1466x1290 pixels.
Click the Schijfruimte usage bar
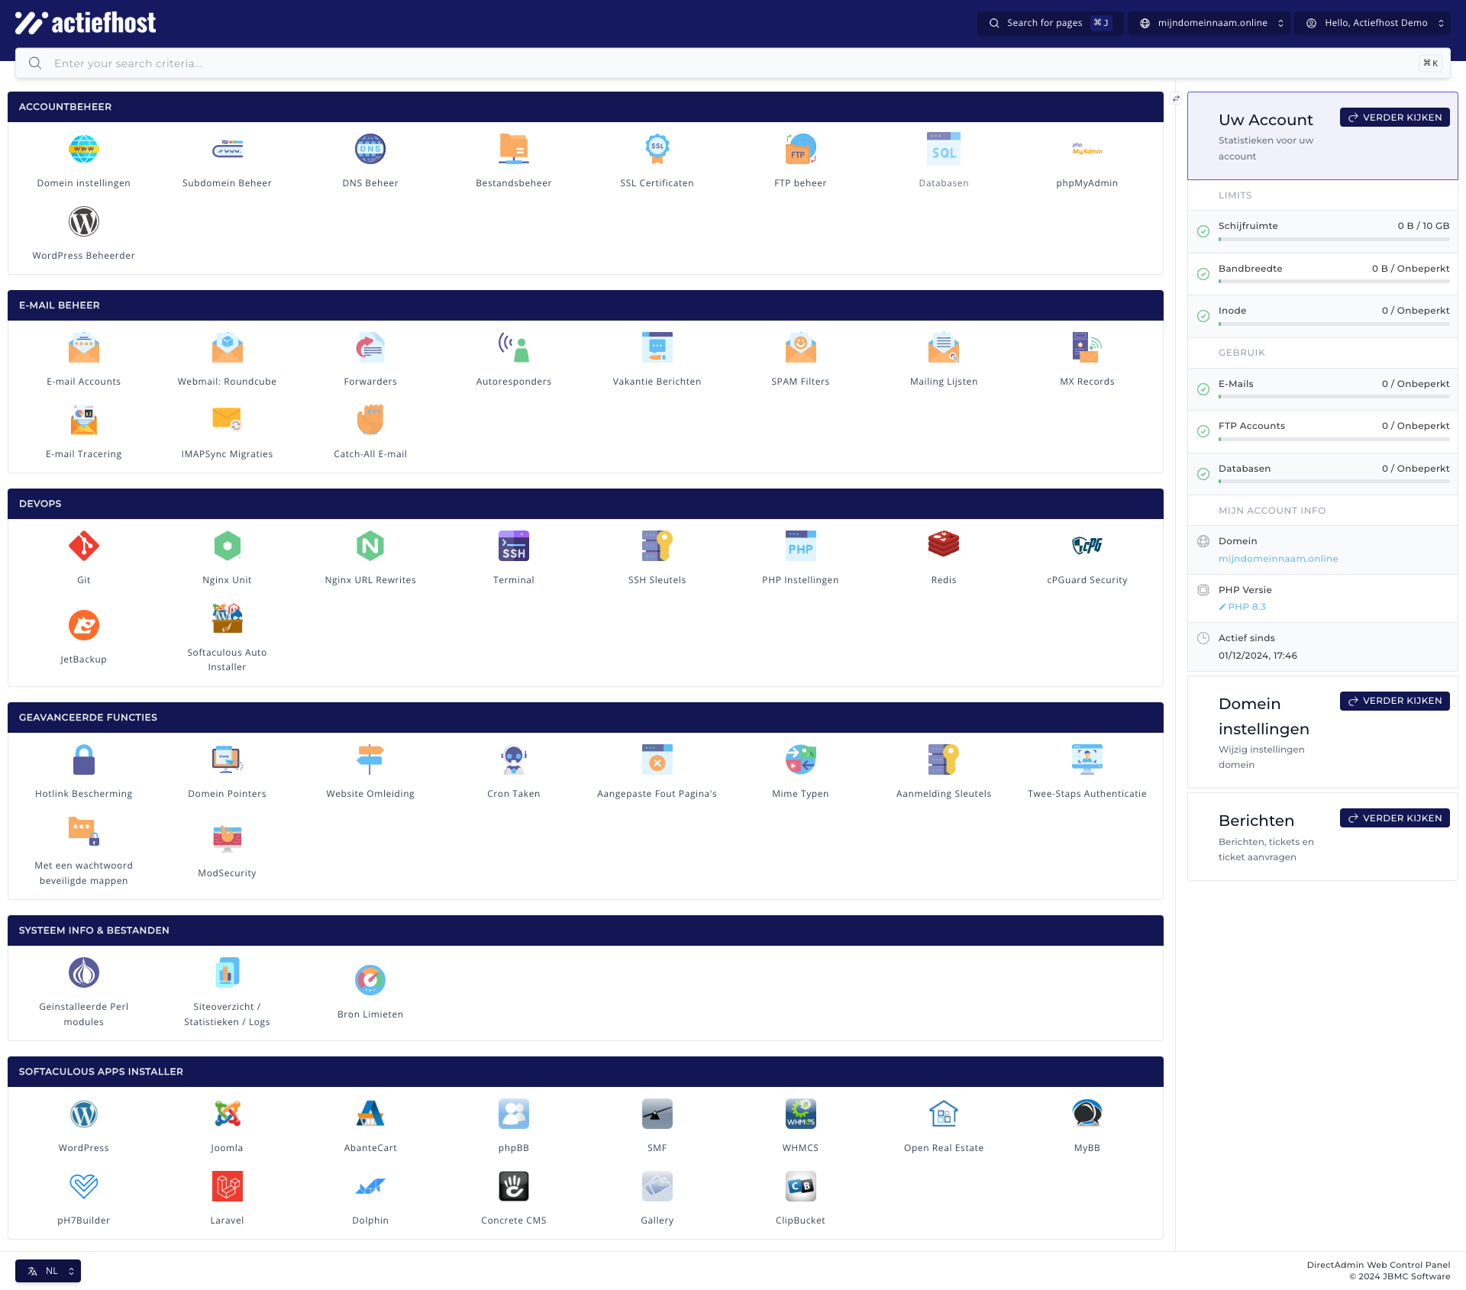pyautogui.click(x=1333, y=240)
